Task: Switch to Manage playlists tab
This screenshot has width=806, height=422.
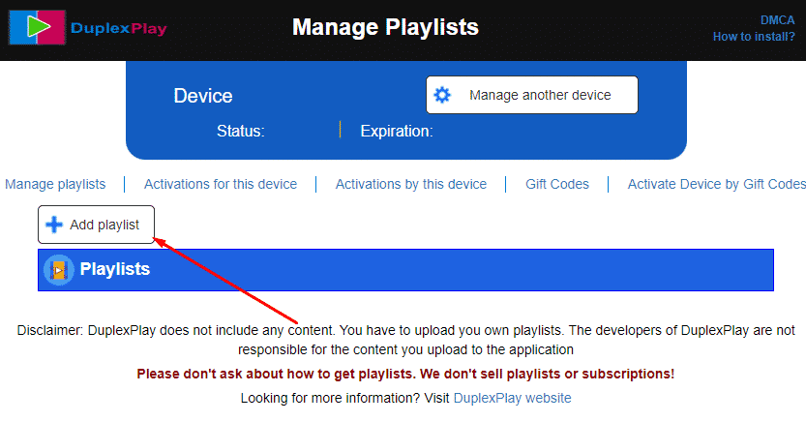Action: [55, 184]
